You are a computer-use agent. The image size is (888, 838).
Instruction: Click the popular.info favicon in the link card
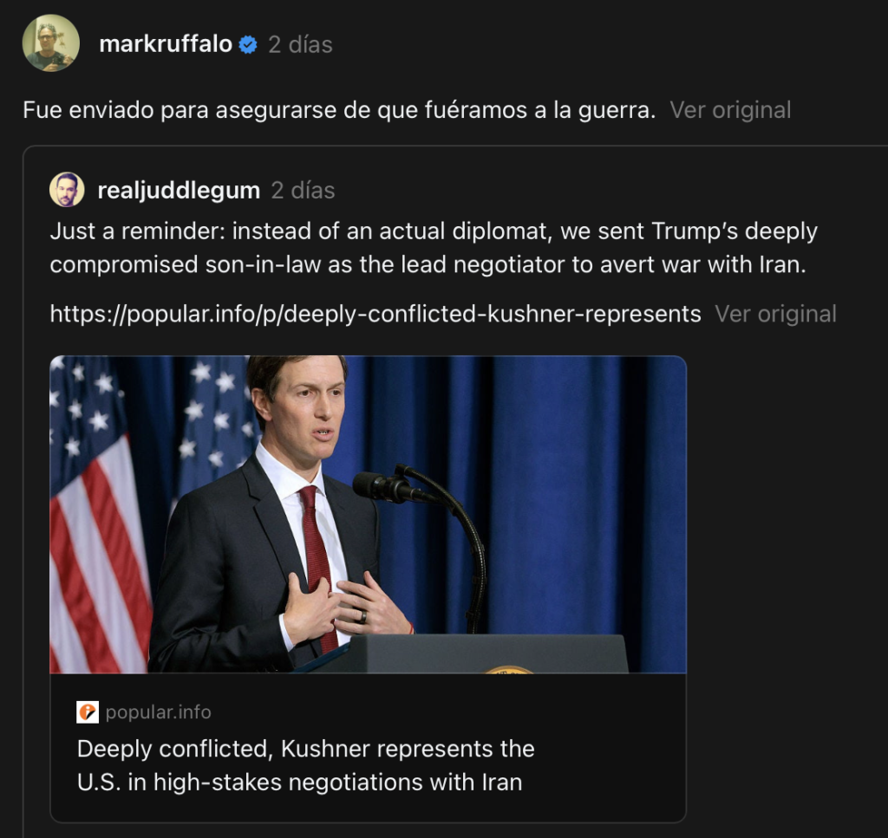pyautogui.click(x=88, y=712)
